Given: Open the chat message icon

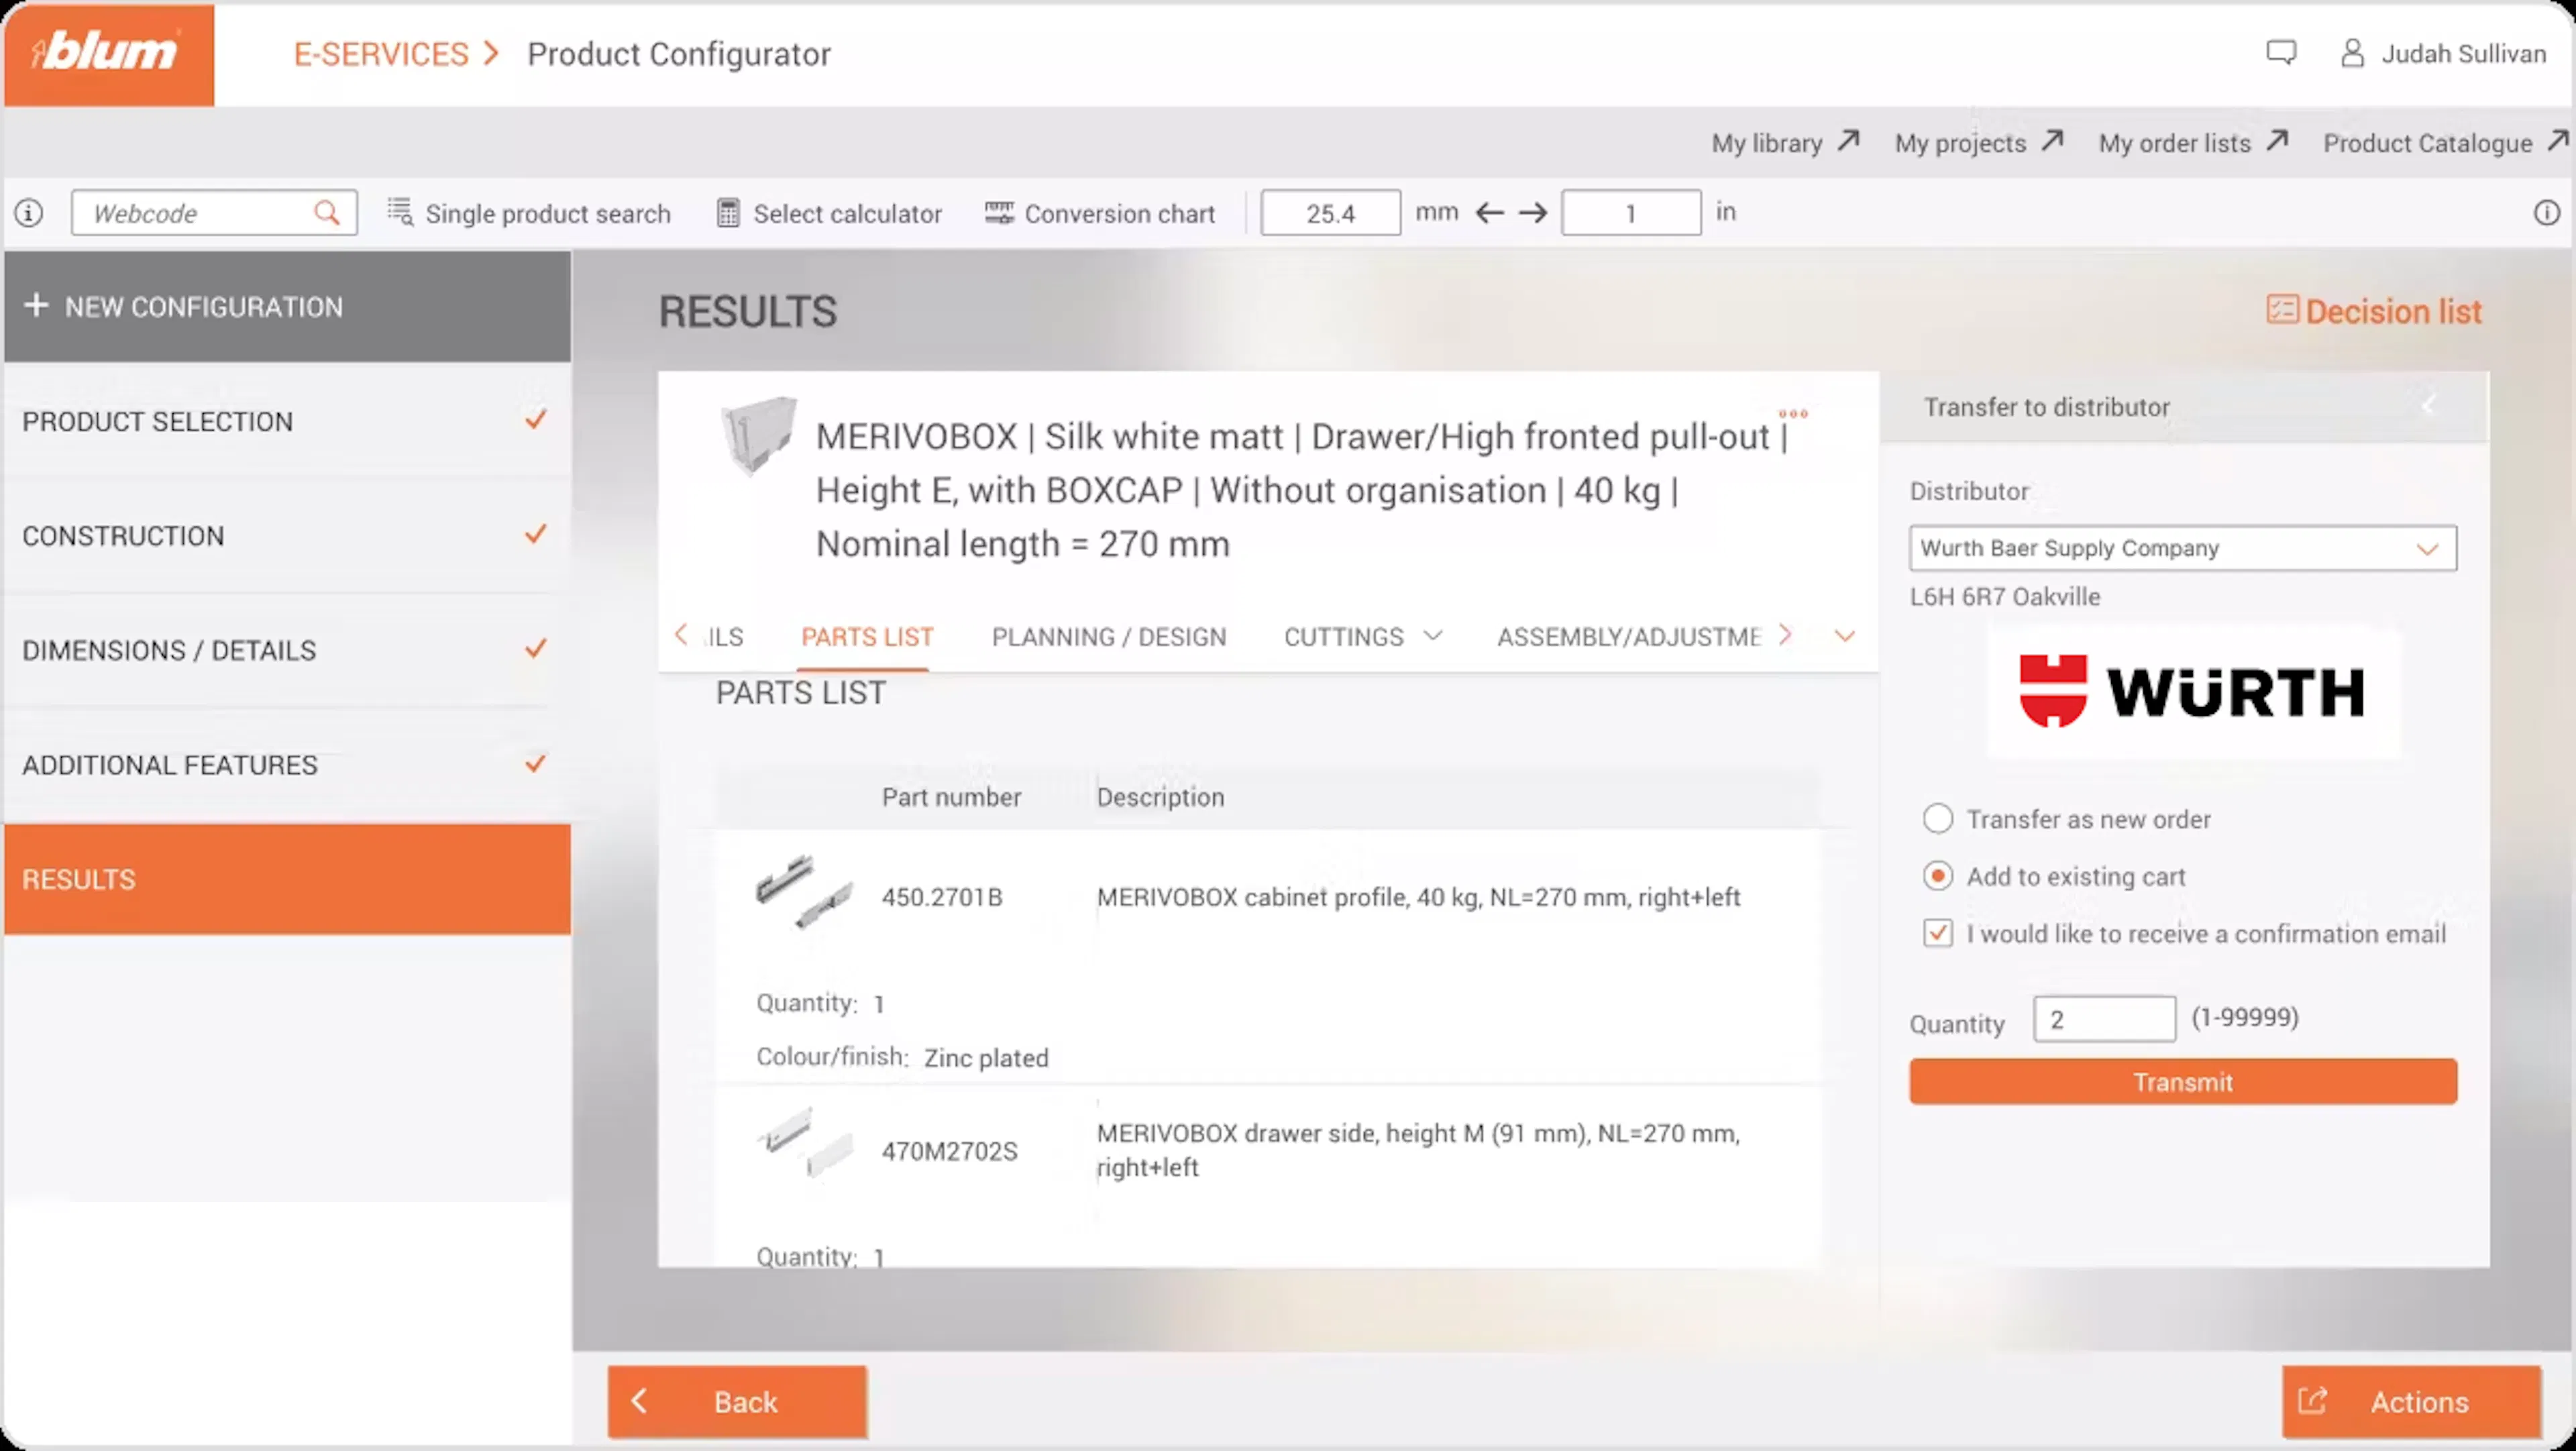Looking at the screenshot, I should click(2281, 53).
